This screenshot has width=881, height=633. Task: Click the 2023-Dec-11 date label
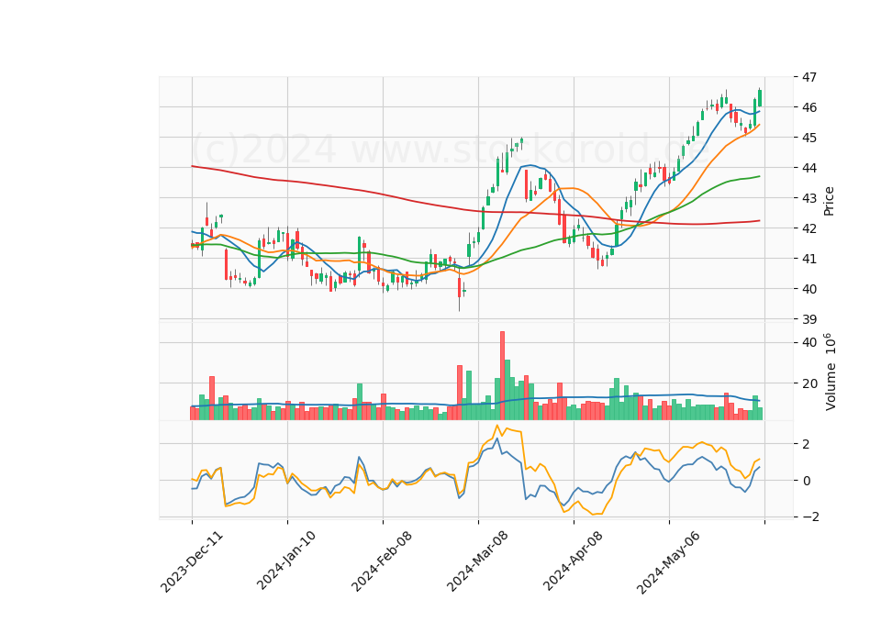192,561
